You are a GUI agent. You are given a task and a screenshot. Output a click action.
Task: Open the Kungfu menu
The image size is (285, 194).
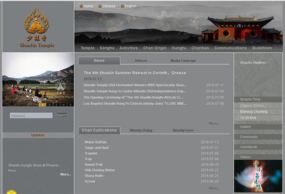tap(179, 48)
